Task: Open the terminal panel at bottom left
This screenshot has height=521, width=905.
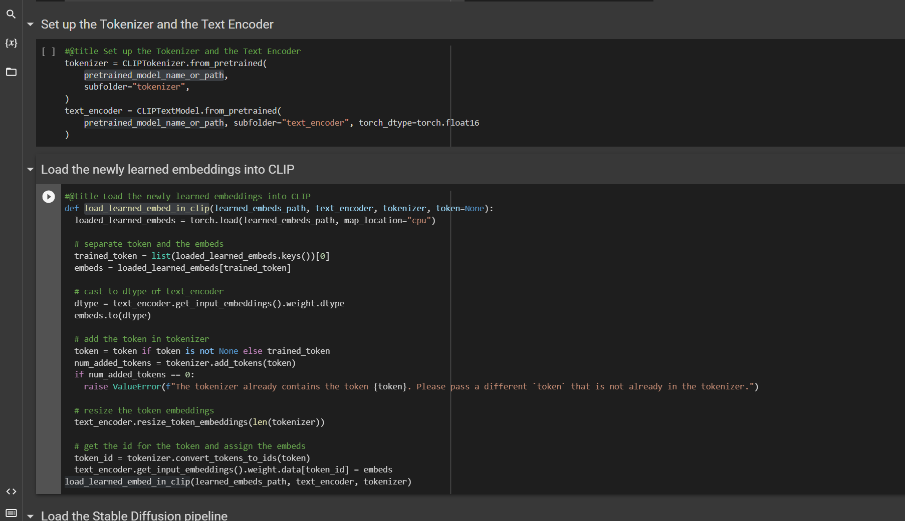Action: (11, 513)
